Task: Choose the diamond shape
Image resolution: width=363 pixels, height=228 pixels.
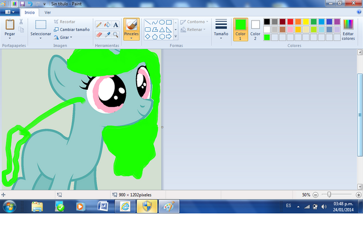Action: coord(147,36)
